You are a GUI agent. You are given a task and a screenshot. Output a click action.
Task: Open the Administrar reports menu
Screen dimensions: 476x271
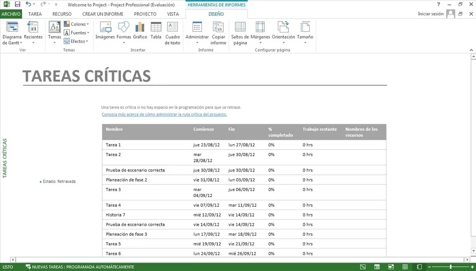tap(197, 33)
